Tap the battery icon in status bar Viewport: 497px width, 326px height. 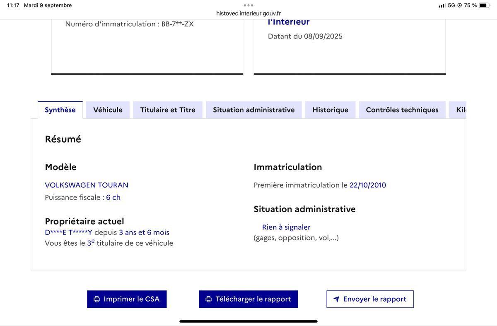(x=485, y=5)
